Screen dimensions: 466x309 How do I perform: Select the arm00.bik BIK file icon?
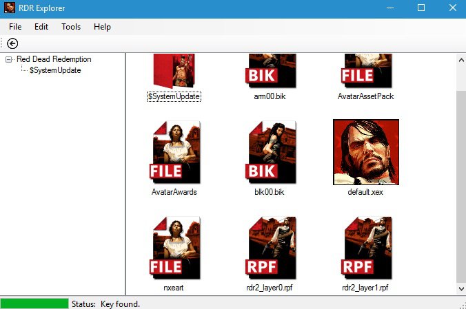270,71
